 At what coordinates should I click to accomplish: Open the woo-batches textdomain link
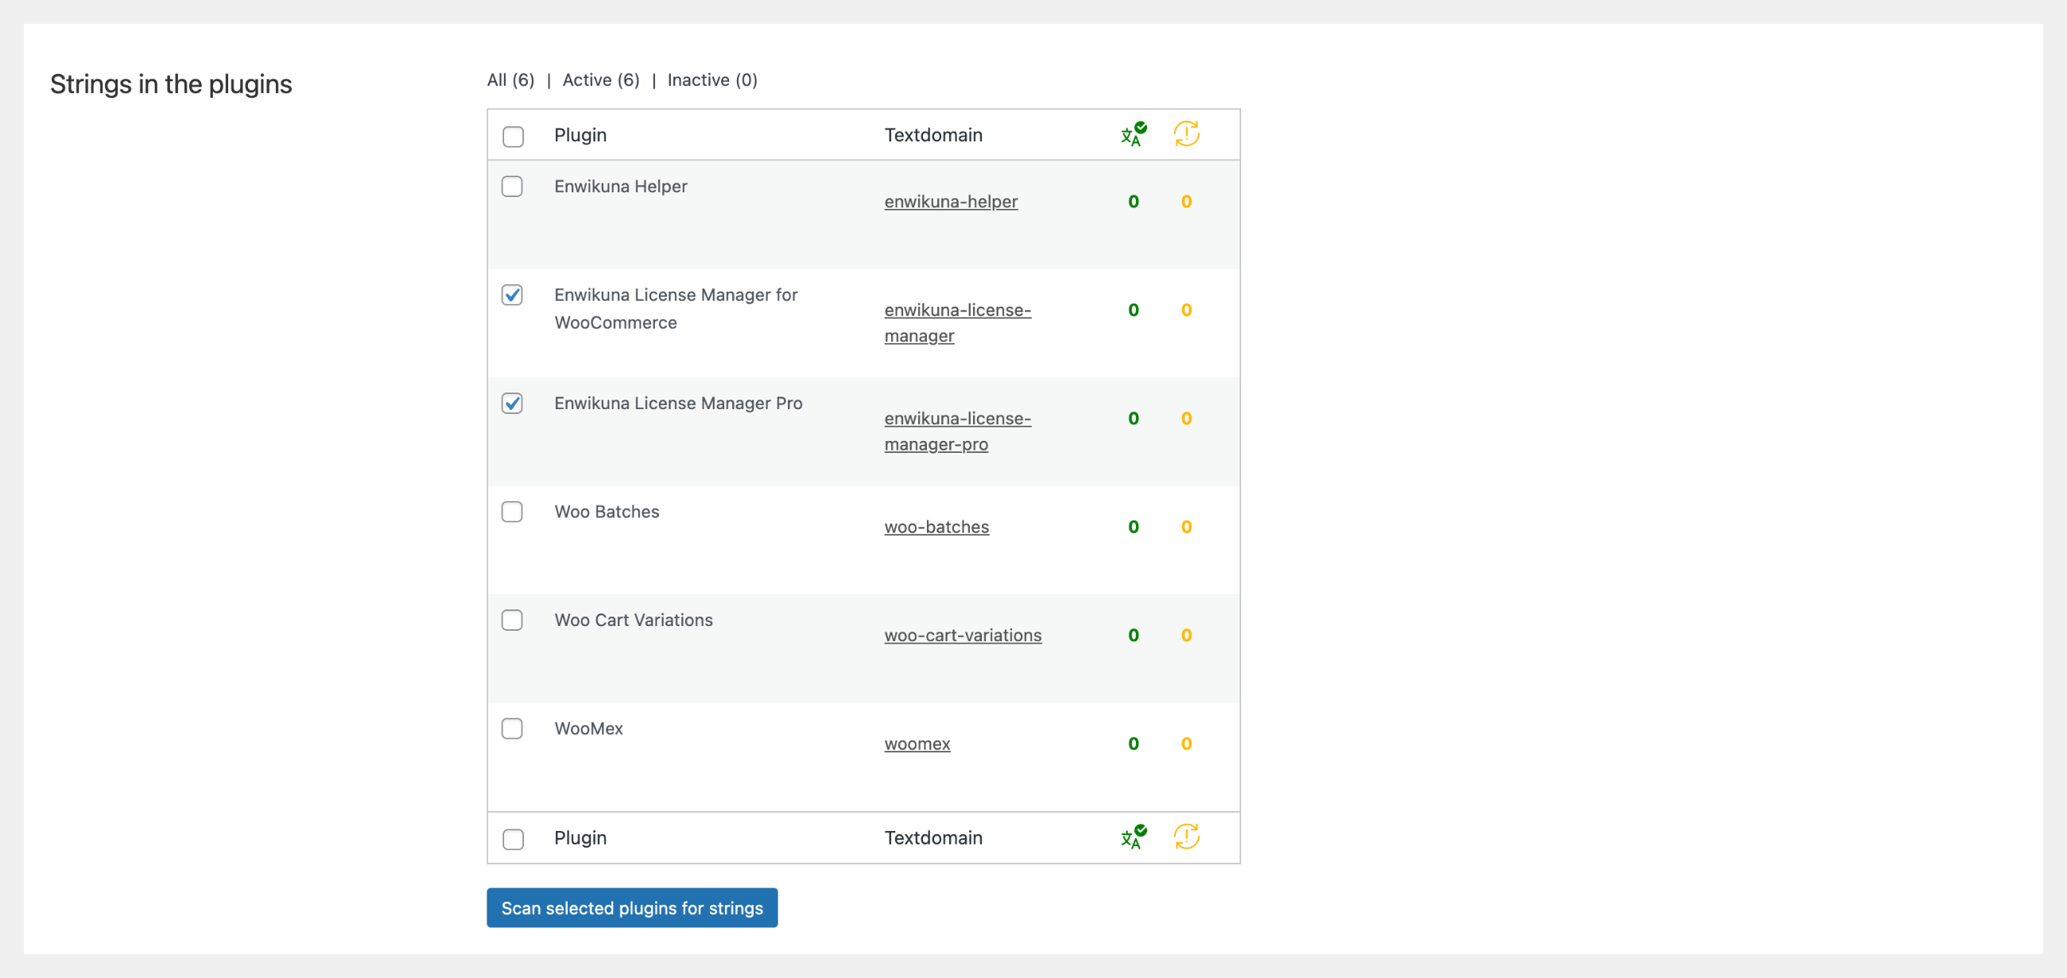[x=937, y=527]
